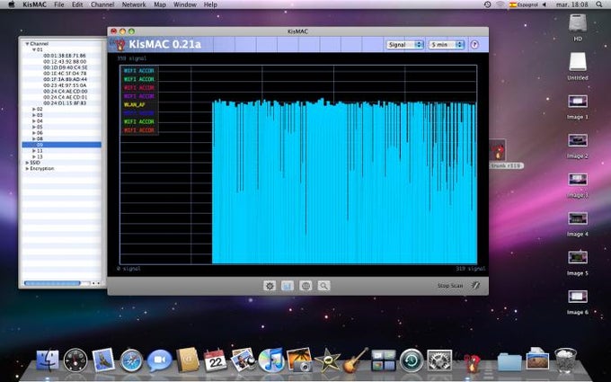The width and height of the screenshot is (611, 382).
Task: Click the Stop Scan button
Action: (450, 285)
